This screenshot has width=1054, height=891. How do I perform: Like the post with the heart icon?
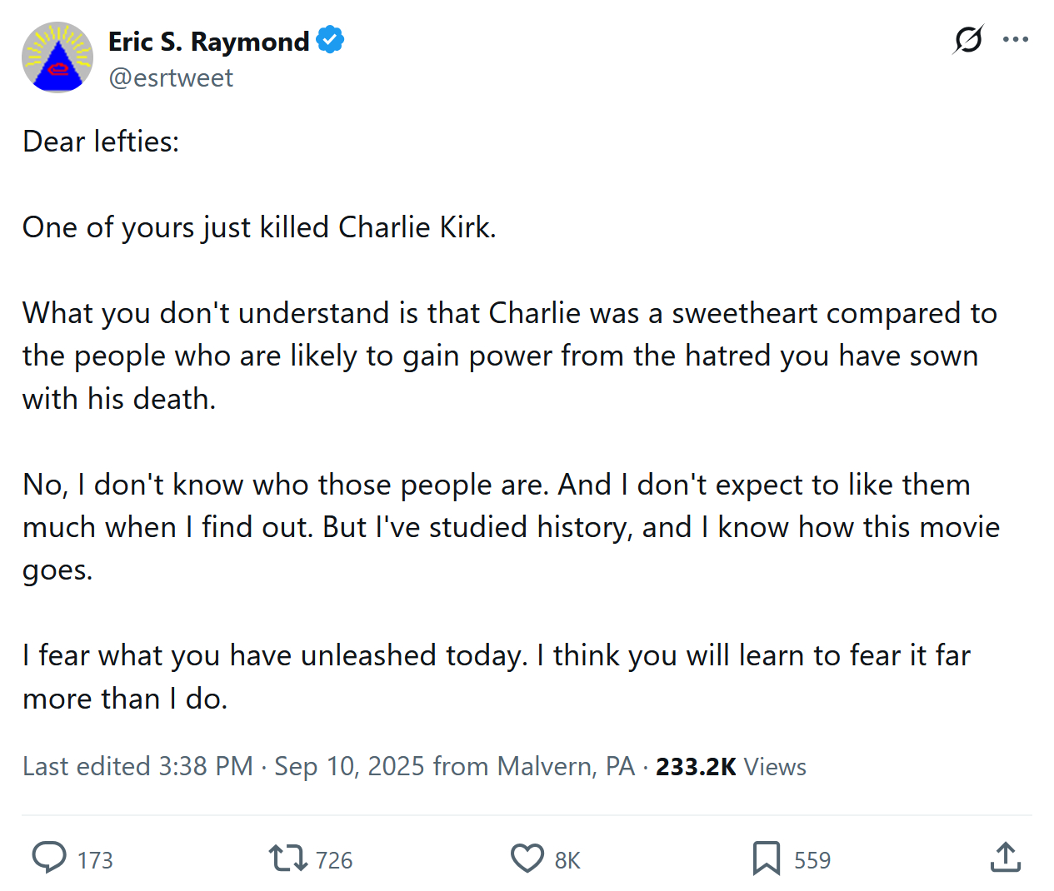click(x=527, y=858)
